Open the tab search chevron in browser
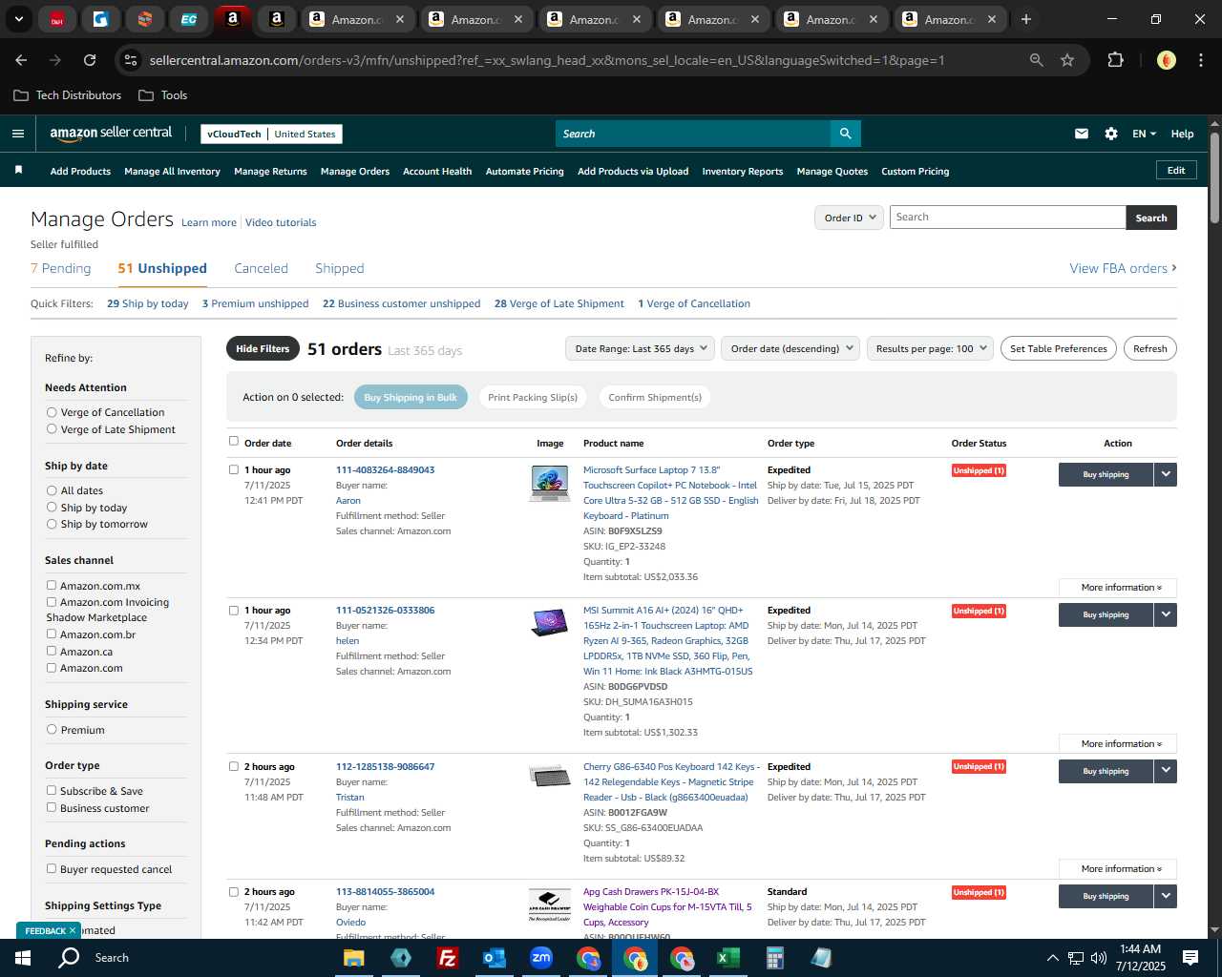 [x=18, y=19]
